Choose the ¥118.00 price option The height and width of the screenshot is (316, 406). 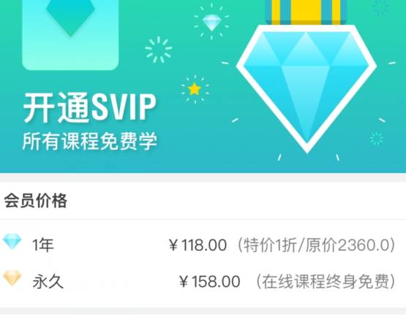click(x=198, y=245)
